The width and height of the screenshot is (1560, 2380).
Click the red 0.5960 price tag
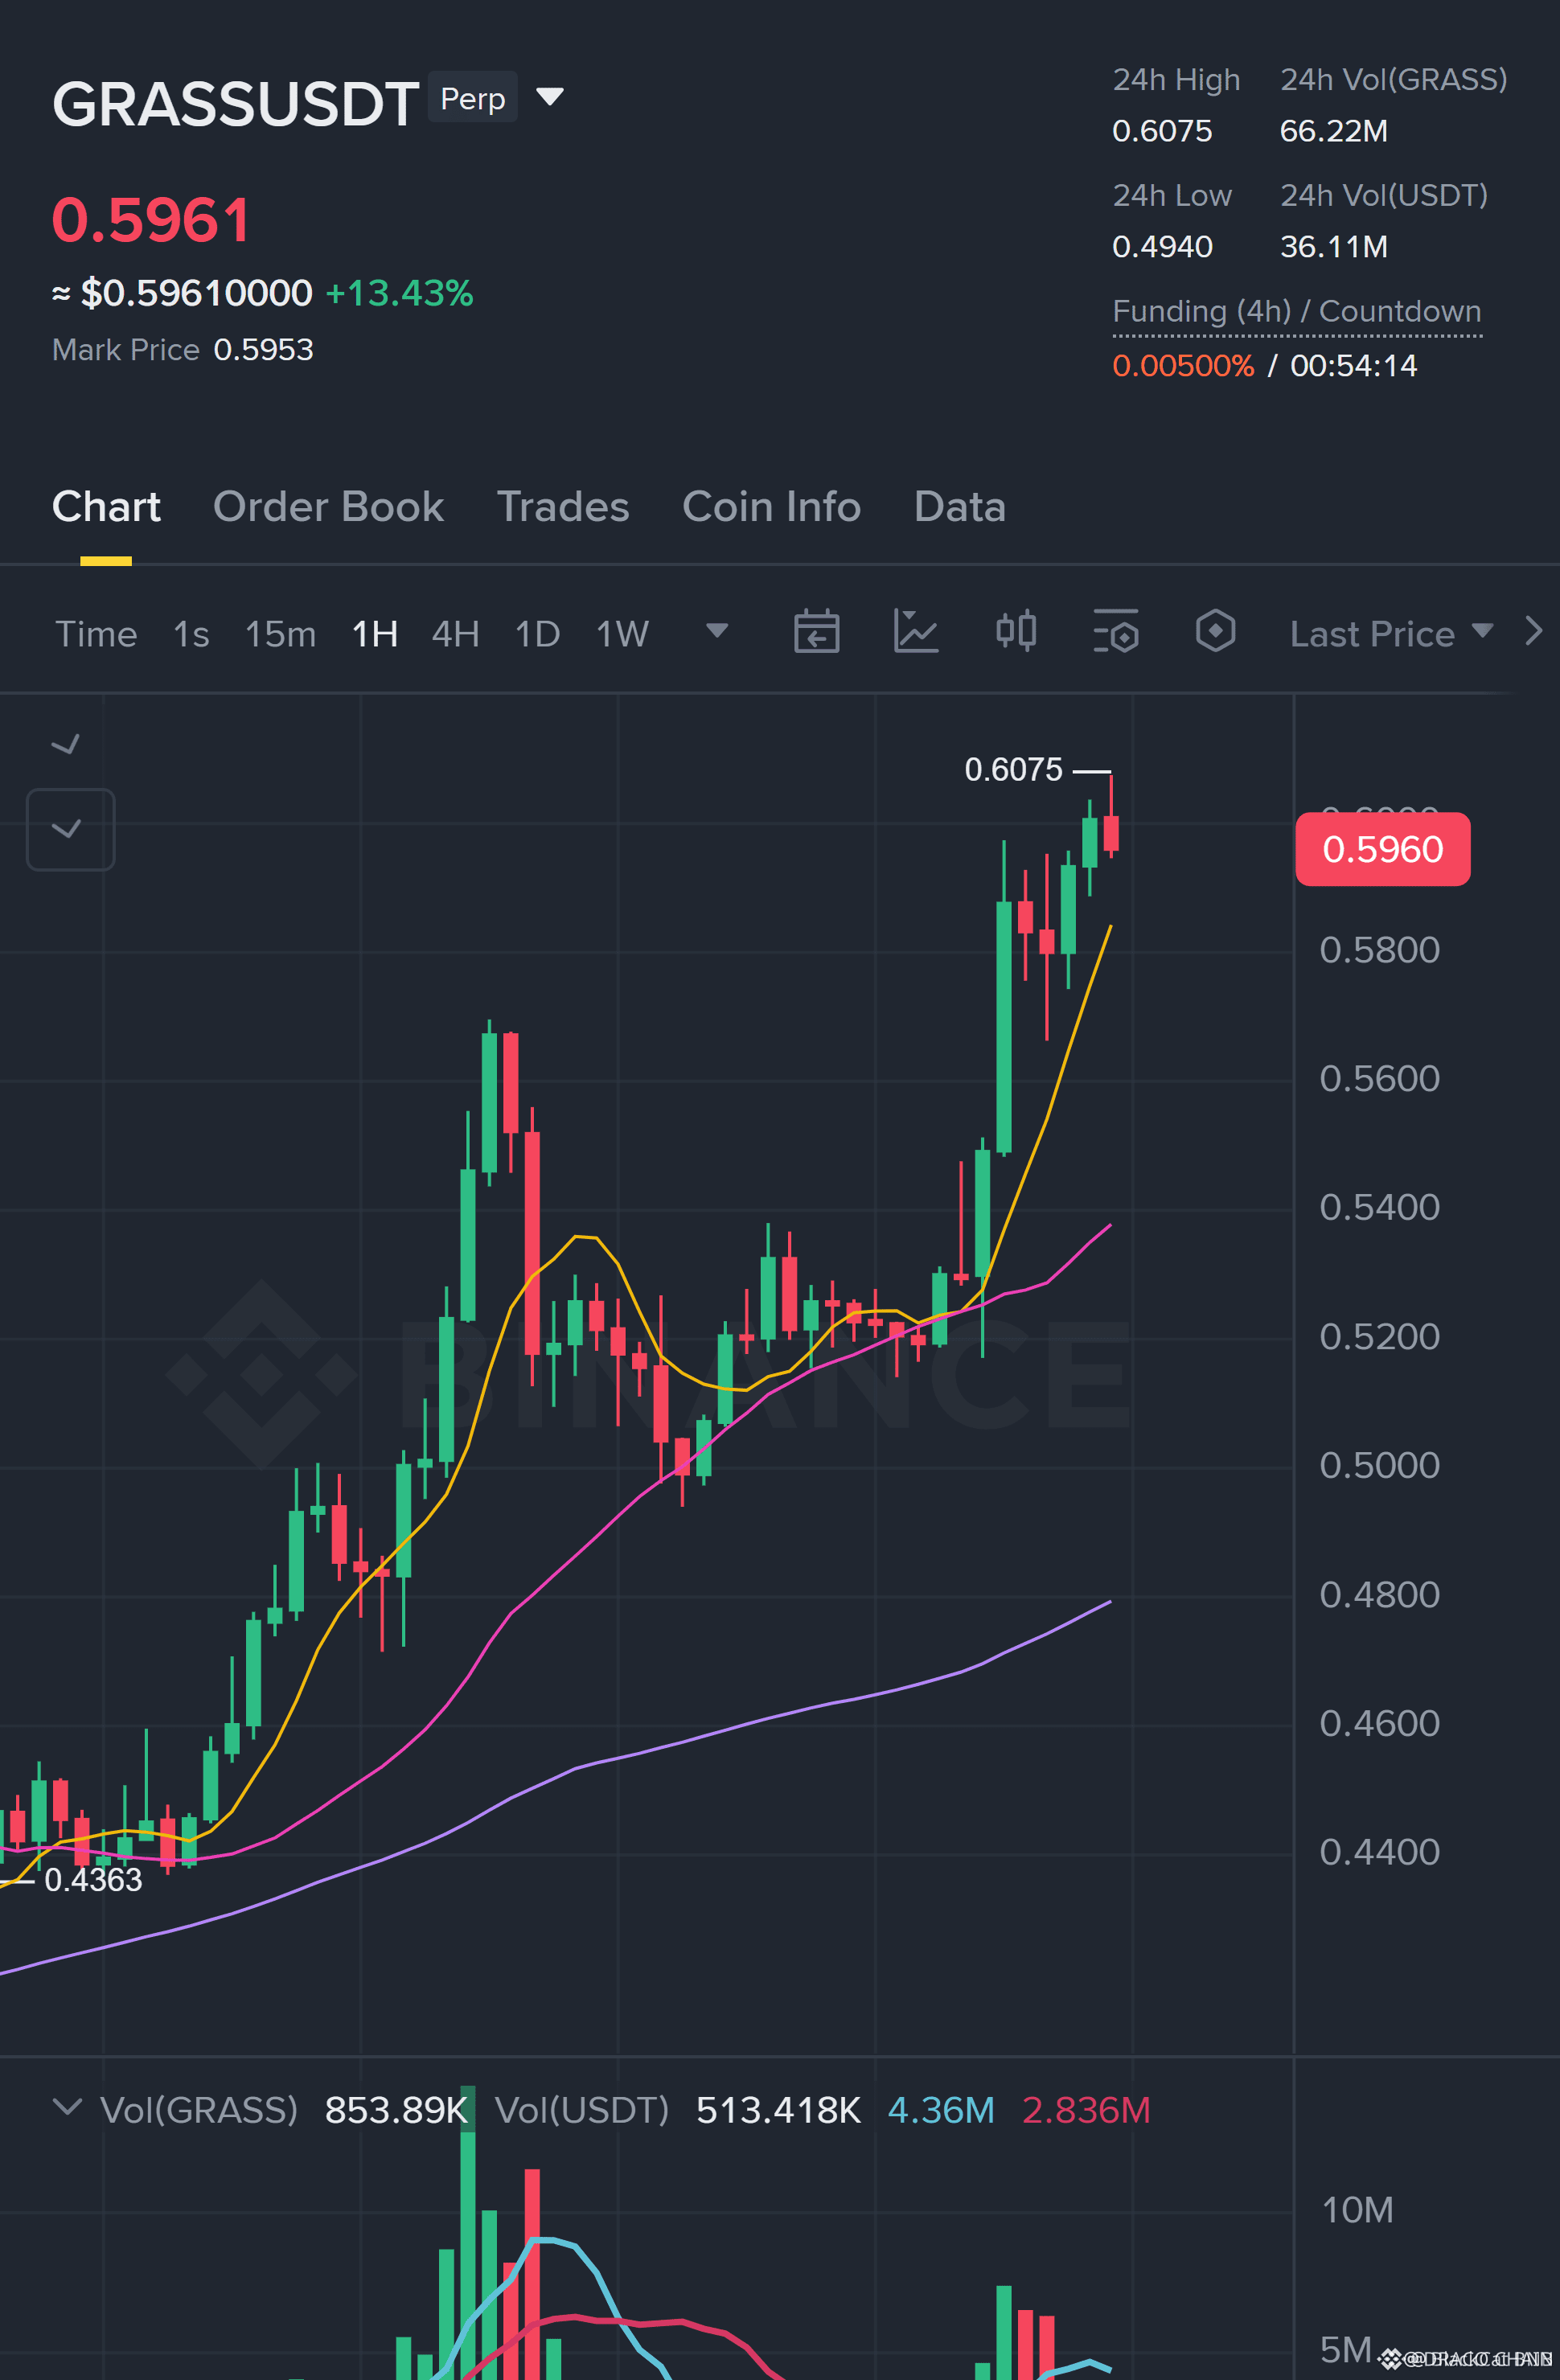pyautogui.click(x=1382, y=849)
